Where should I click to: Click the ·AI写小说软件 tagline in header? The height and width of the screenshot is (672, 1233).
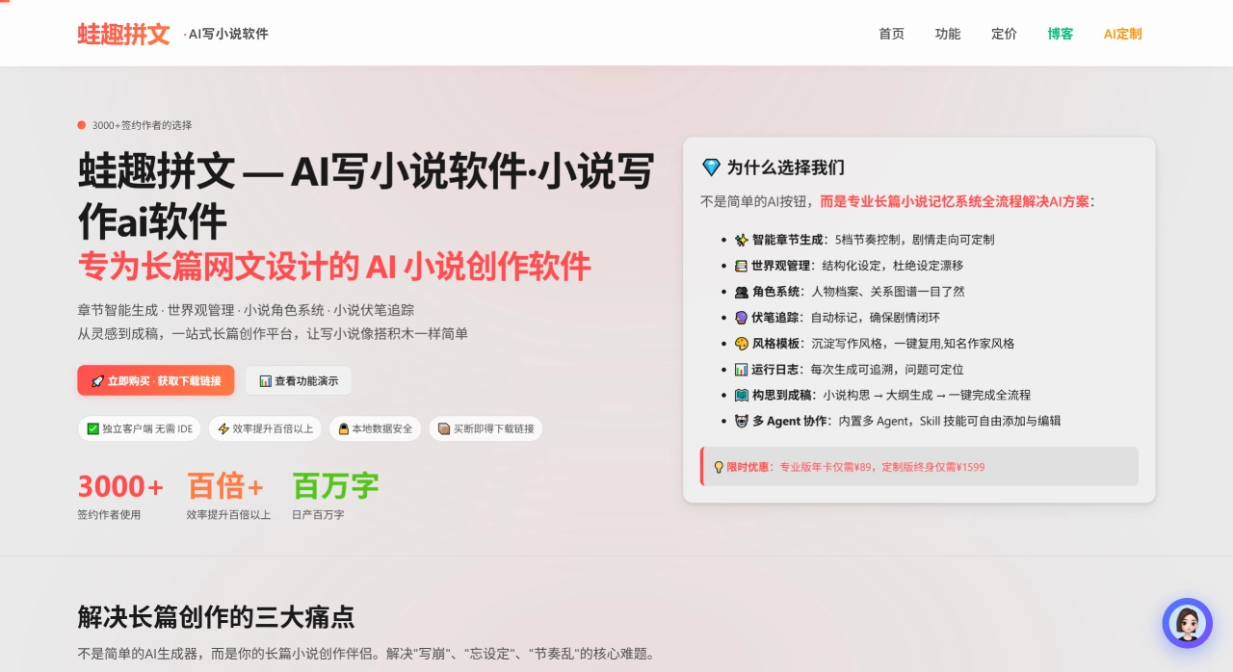pyautogui.click(x=225, y=34)
